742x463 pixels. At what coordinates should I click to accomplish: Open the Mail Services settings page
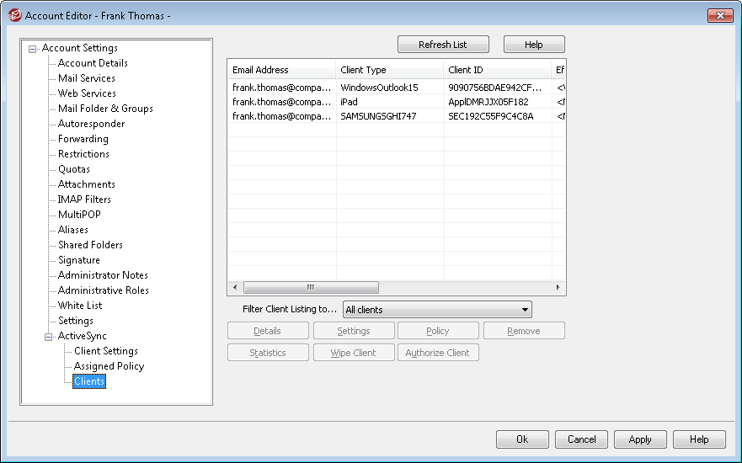(86, 78)
